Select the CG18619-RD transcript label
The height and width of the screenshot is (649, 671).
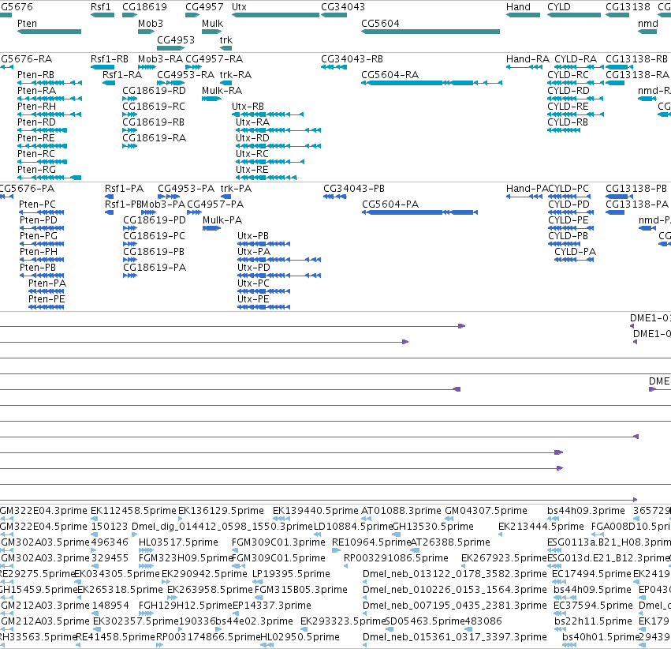tap(154, 91)
